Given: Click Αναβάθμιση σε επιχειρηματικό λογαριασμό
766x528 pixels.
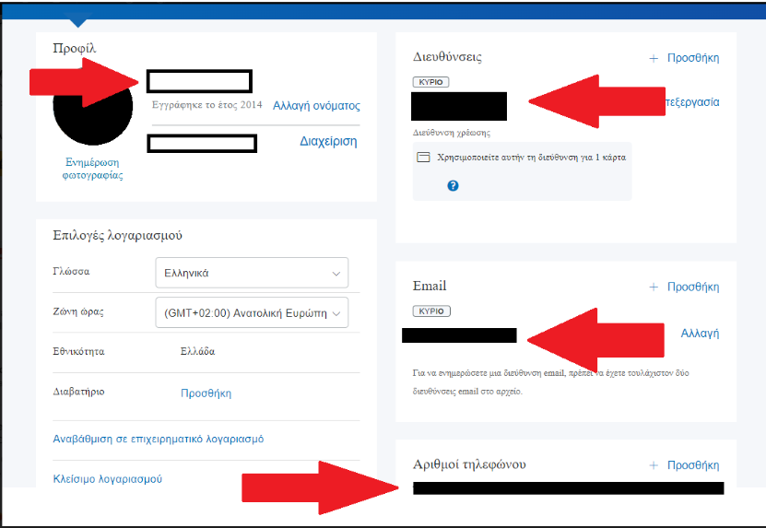Looking at the screenshot, I should coord(159,440).
